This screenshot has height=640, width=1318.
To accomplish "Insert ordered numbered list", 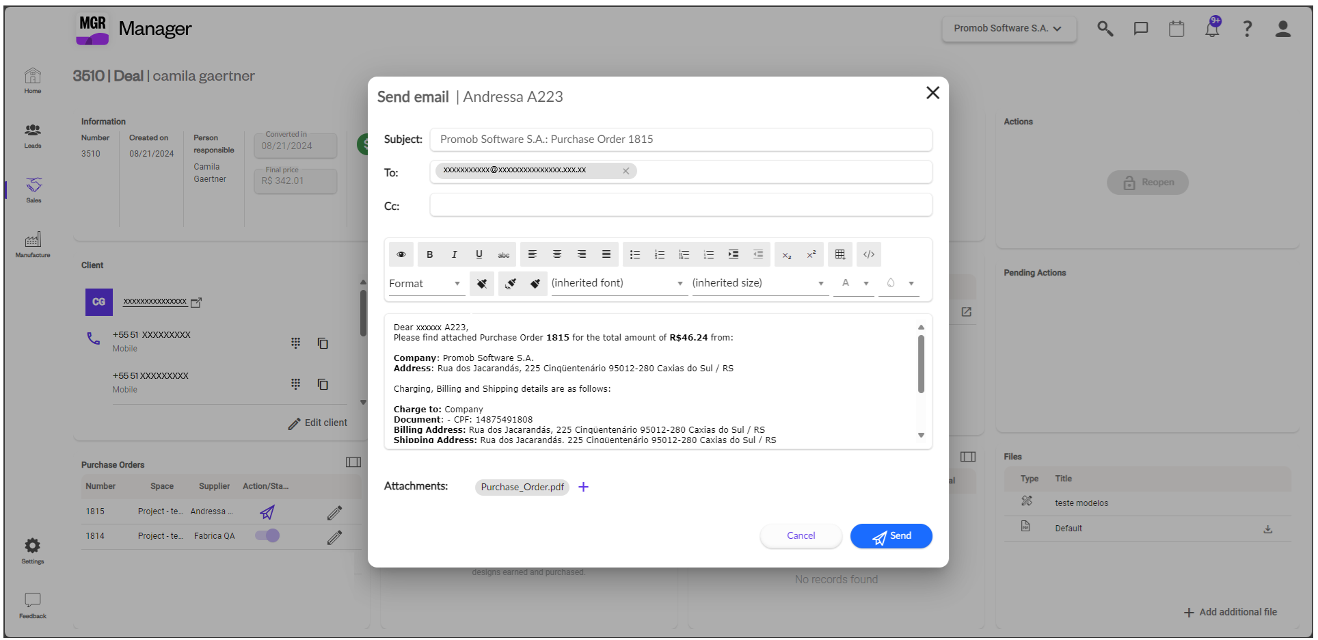I will 660,254.
